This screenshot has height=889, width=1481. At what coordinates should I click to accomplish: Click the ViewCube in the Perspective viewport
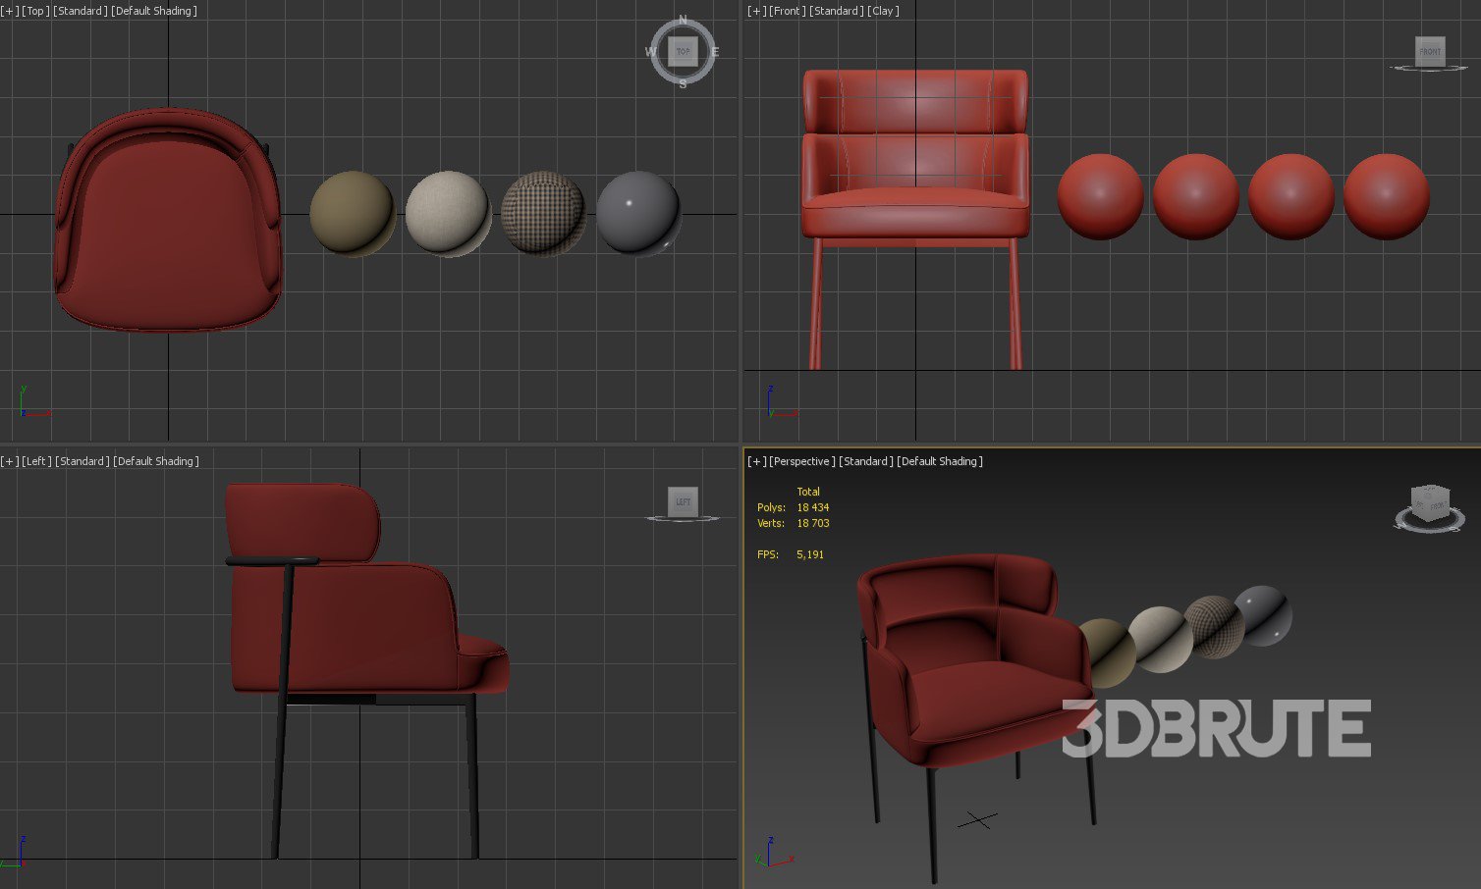1429,504
